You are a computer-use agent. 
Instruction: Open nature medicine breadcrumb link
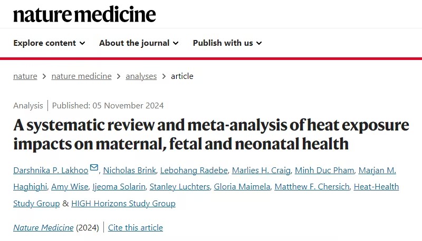coord(81,76)
